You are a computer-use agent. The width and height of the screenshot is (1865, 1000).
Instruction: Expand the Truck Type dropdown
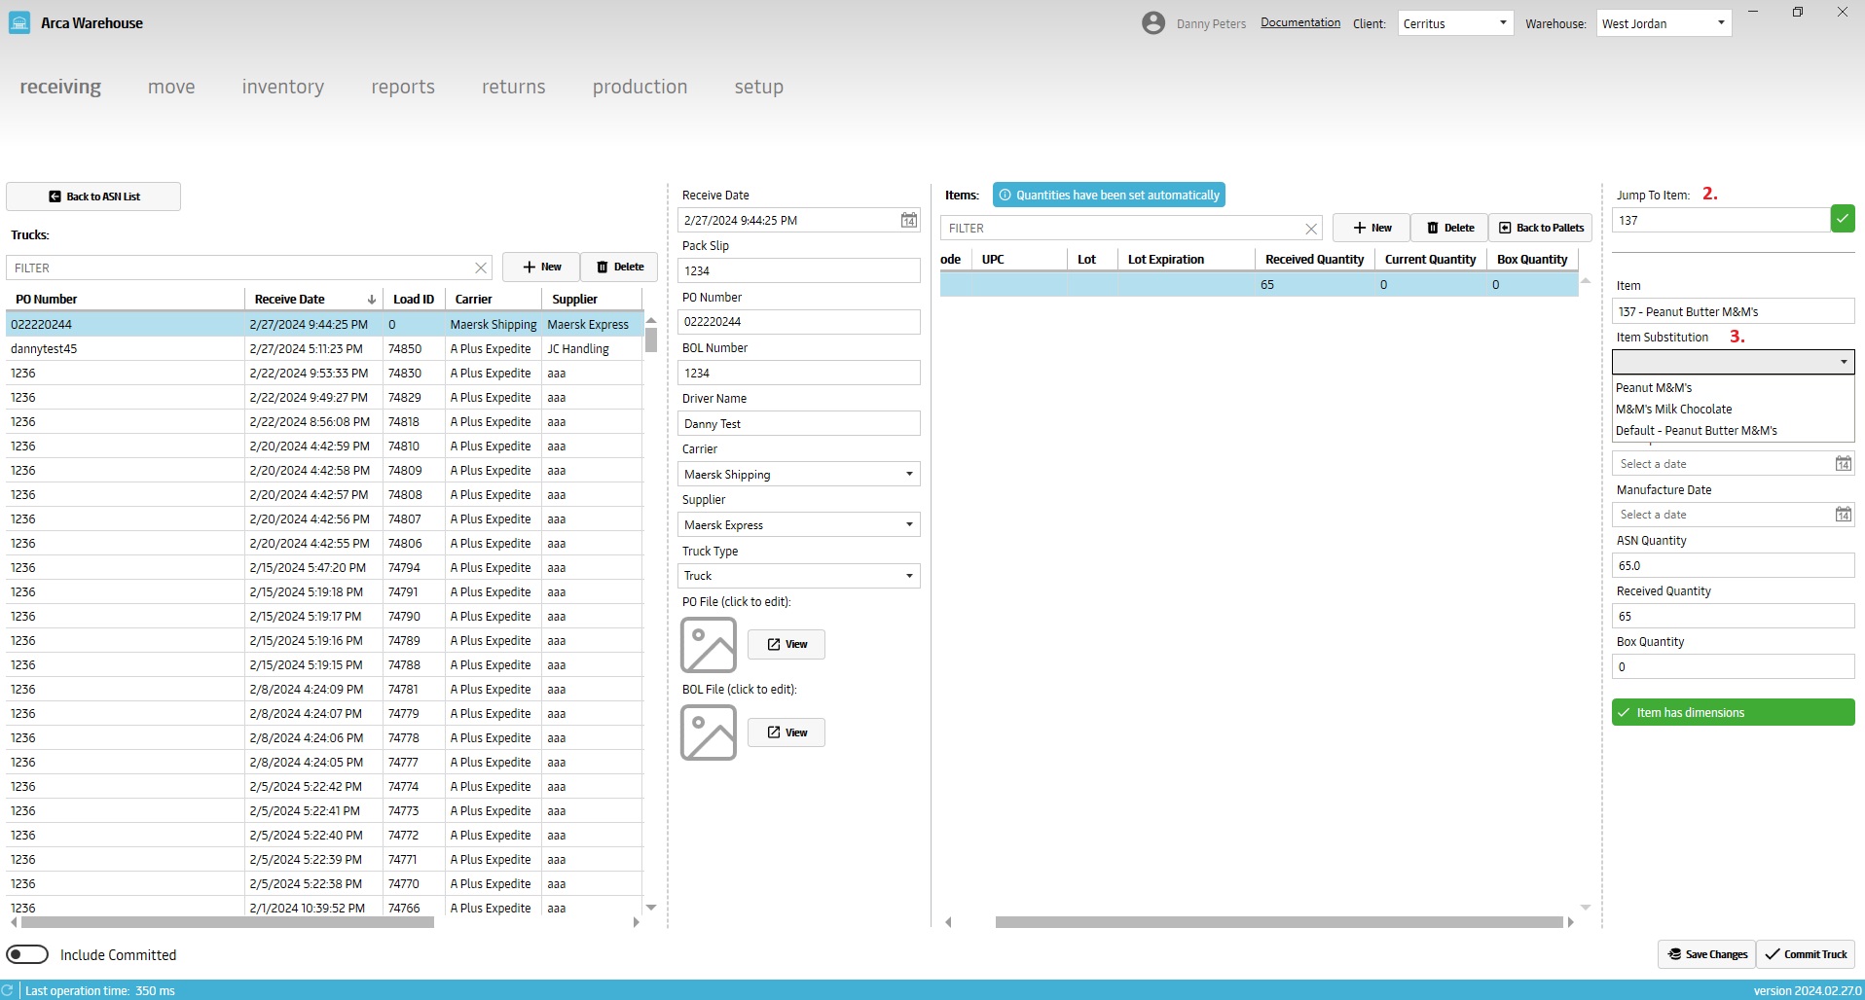coord(798,576)
